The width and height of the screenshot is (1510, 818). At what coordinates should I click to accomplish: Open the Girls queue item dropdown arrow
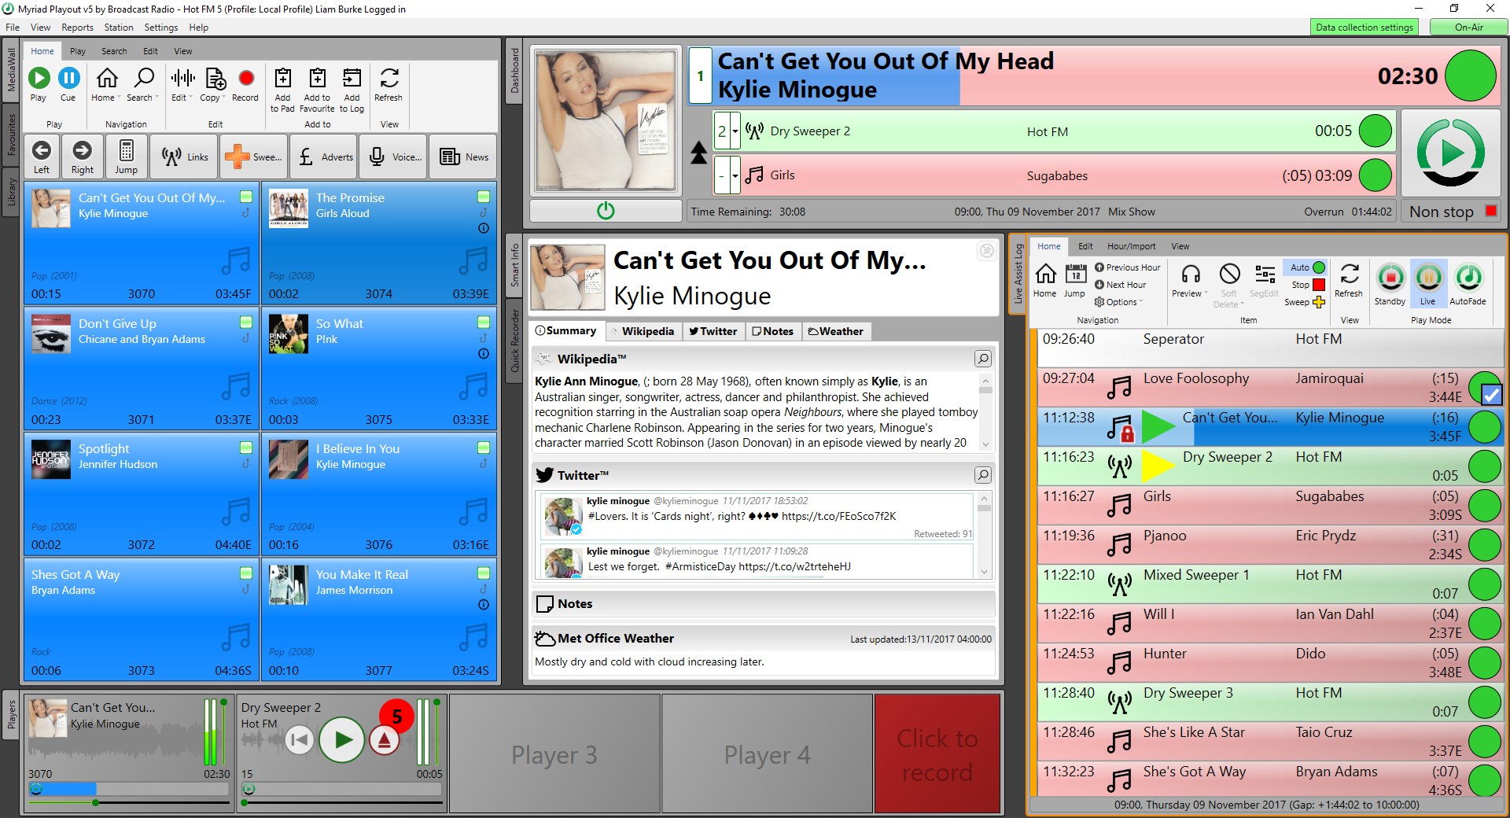coord(735,175)
